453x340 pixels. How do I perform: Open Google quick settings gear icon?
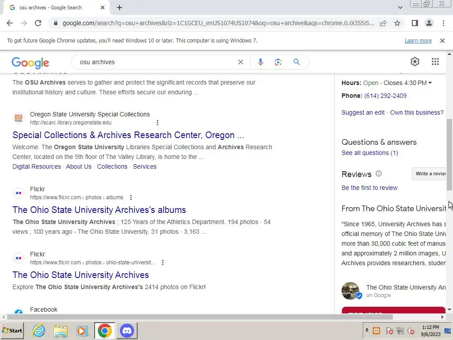[415, 62]
